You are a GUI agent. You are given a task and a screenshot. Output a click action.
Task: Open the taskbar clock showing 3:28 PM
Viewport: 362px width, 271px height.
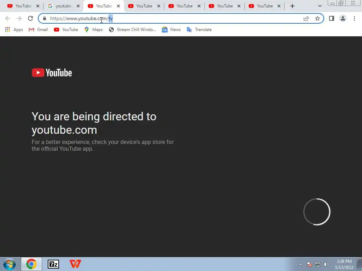click(344, 264)
